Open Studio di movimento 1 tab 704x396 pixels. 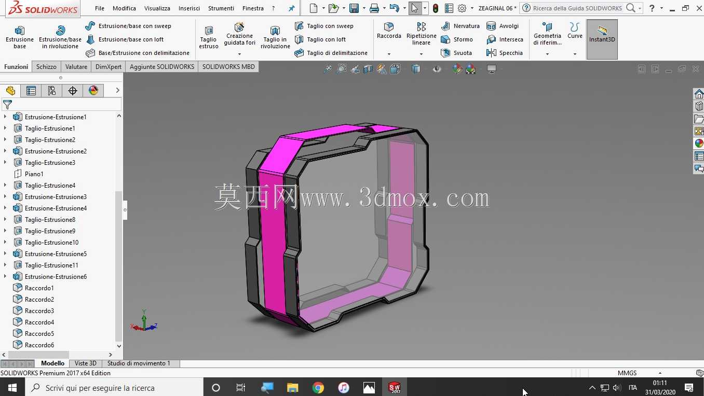(x=139, y=363)
